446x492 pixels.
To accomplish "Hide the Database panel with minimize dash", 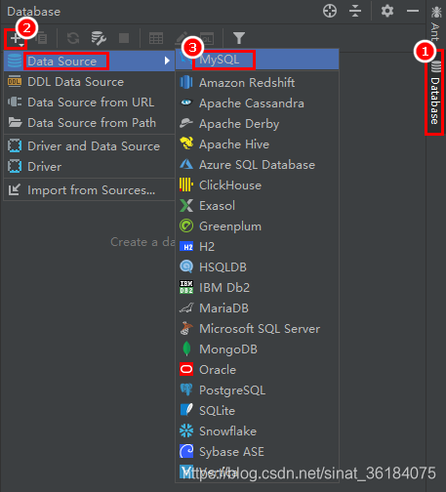I will coord(413,11).
